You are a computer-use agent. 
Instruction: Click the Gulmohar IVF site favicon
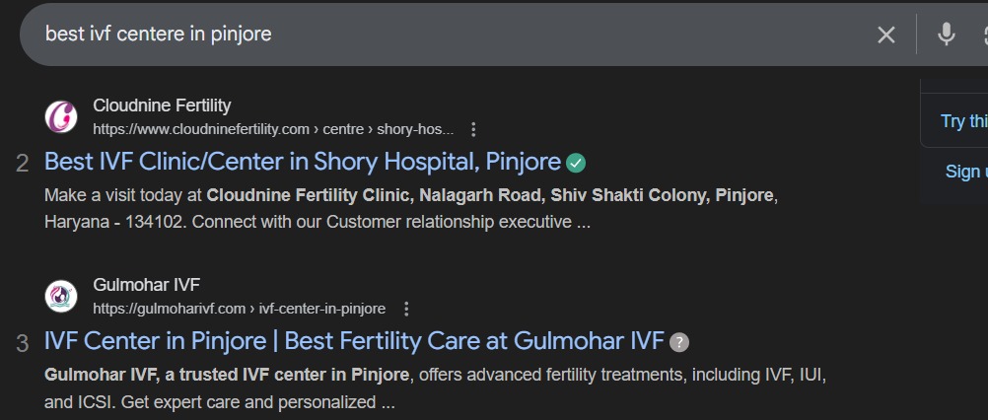tap(61, 296)
